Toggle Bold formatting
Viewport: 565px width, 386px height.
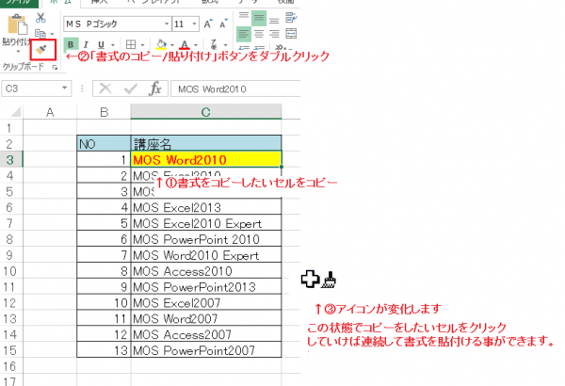coord(71,44)
